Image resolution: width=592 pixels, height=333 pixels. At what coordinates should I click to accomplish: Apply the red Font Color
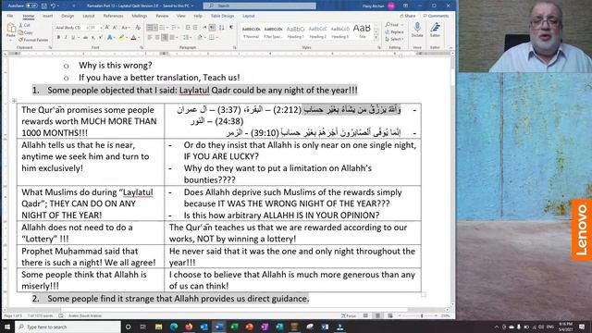tap(133, 37)
